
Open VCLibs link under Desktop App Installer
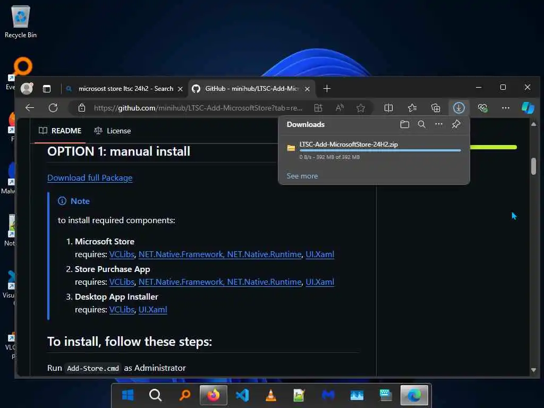point(122,310)
